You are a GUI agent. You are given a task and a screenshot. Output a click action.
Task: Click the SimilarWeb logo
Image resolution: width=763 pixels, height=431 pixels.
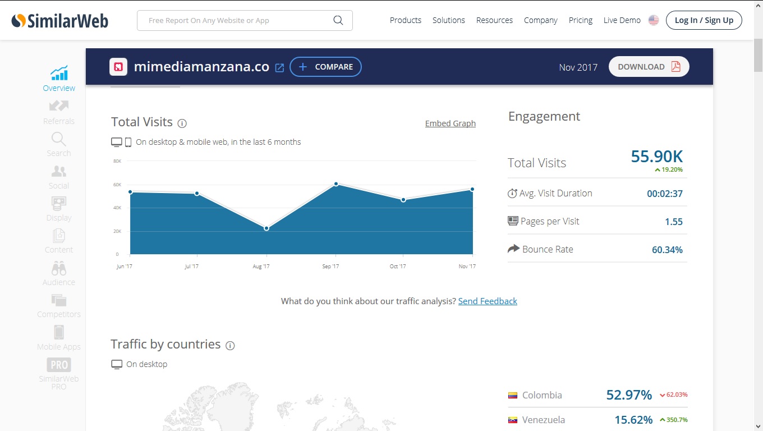59,21
